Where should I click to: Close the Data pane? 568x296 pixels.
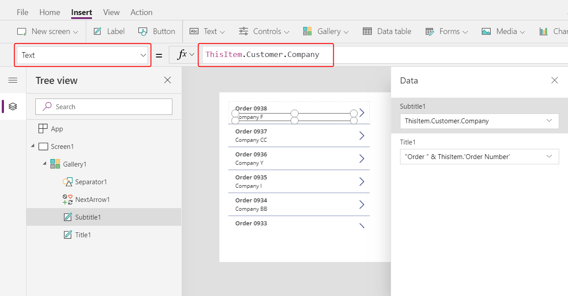point(554,80)
